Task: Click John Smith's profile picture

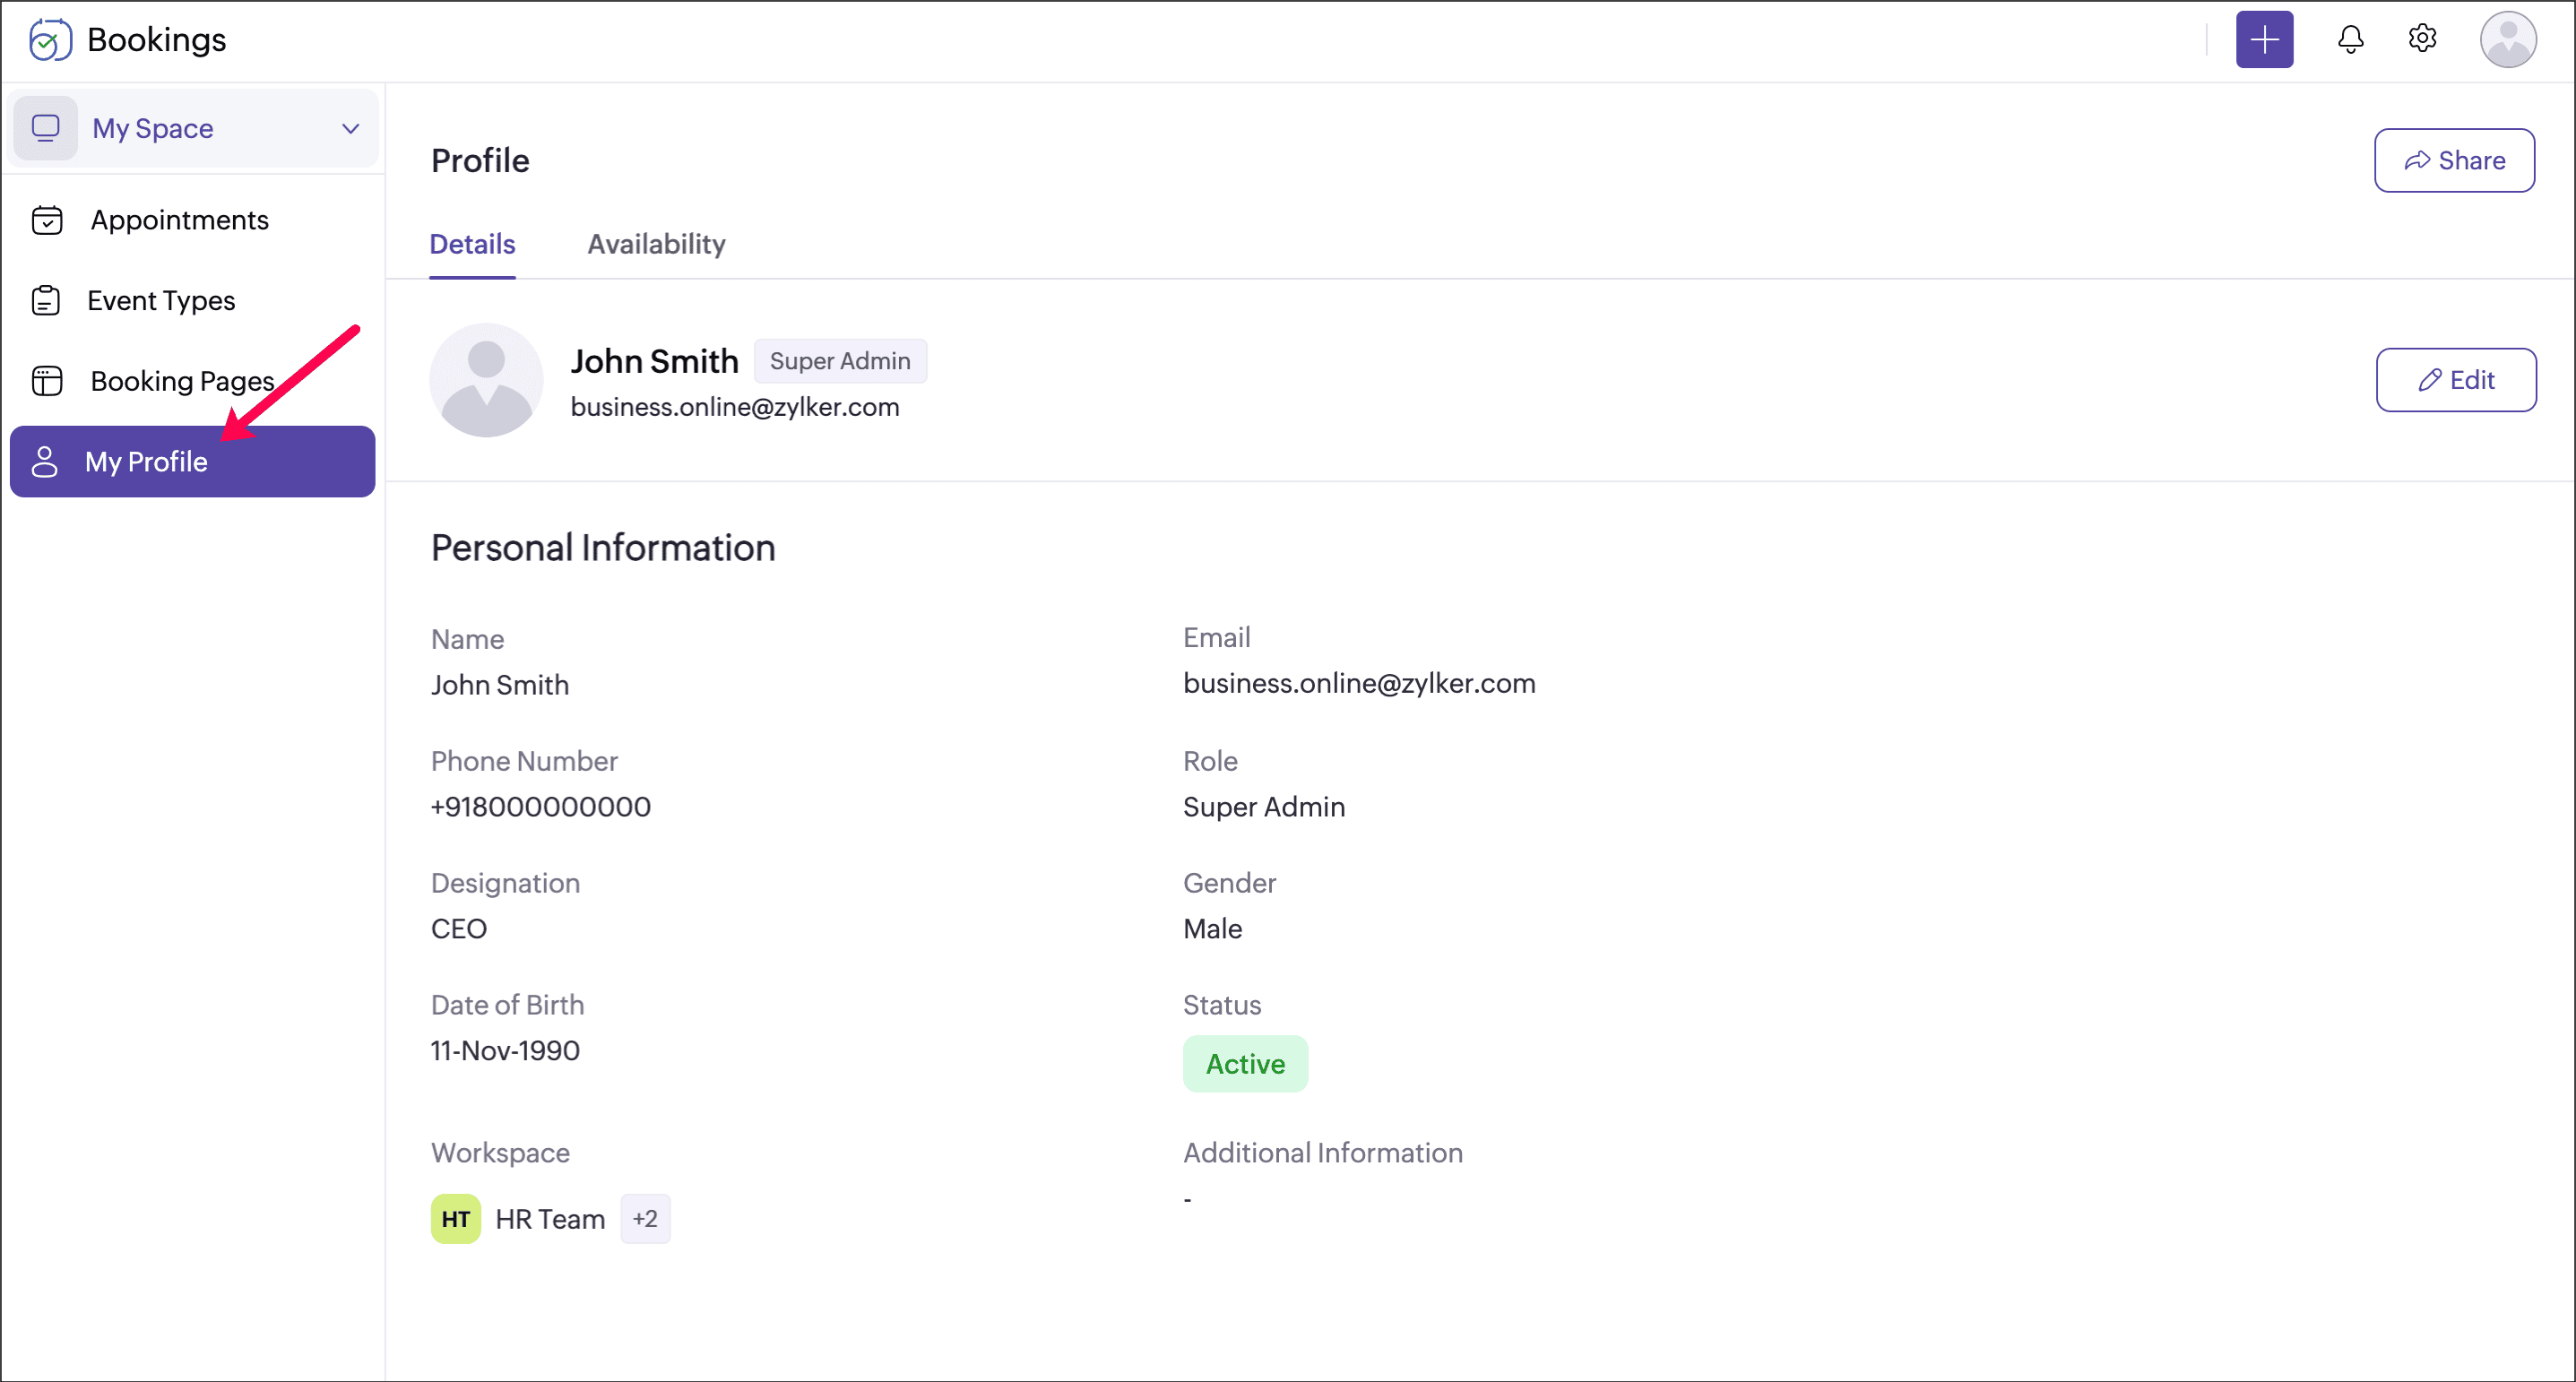Action: pos(486,380)
